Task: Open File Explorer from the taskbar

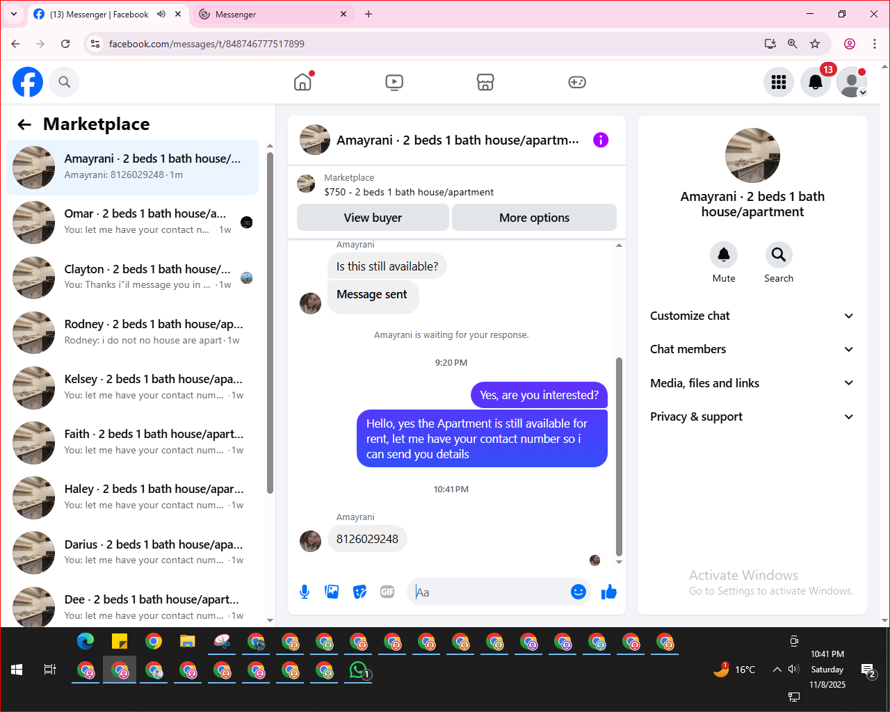Action: pos(188,641)
